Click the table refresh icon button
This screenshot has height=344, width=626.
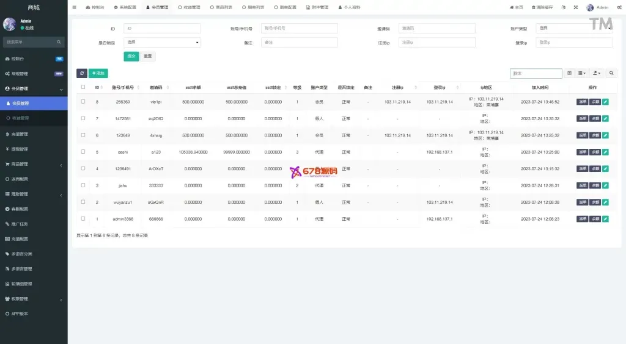click(x=81, y=73)
